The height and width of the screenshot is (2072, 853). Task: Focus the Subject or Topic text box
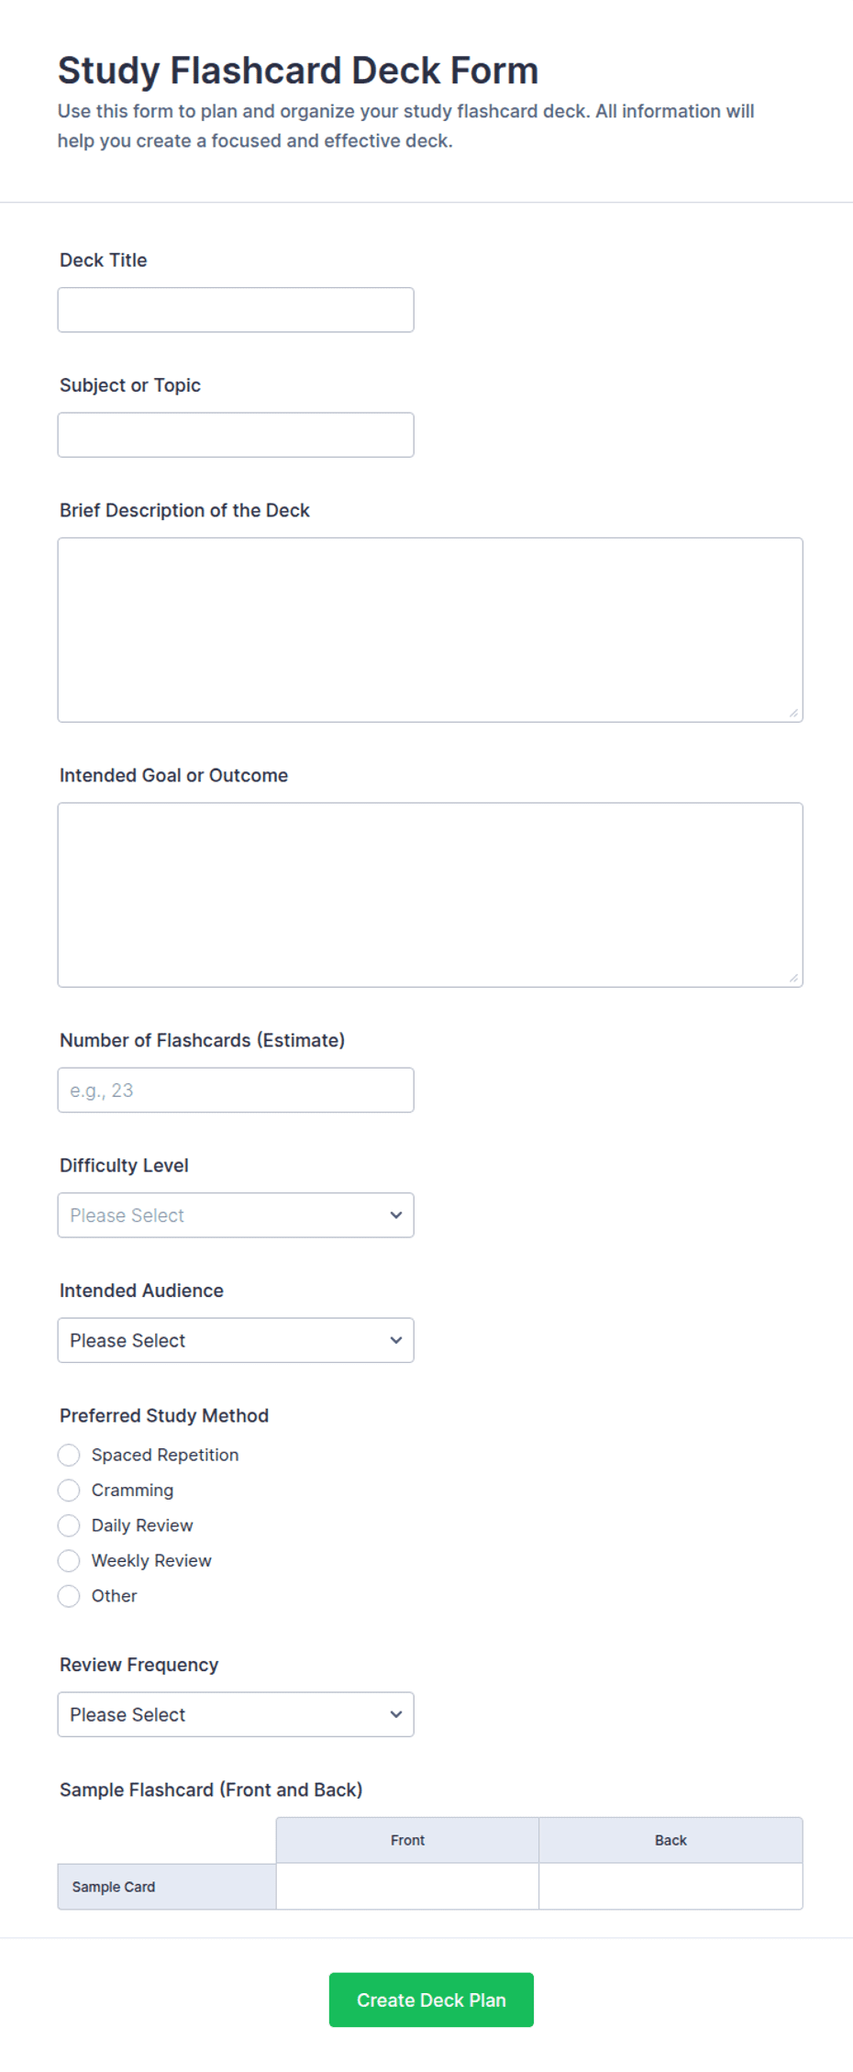(x=236, y=435)
